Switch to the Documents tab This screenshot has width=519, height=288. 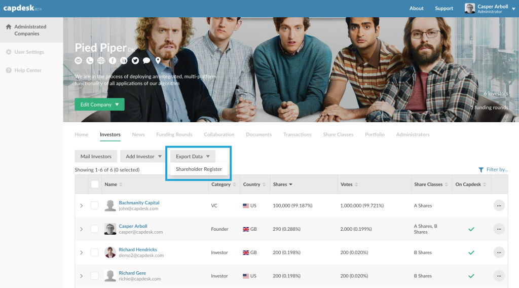tap(259, 134)
